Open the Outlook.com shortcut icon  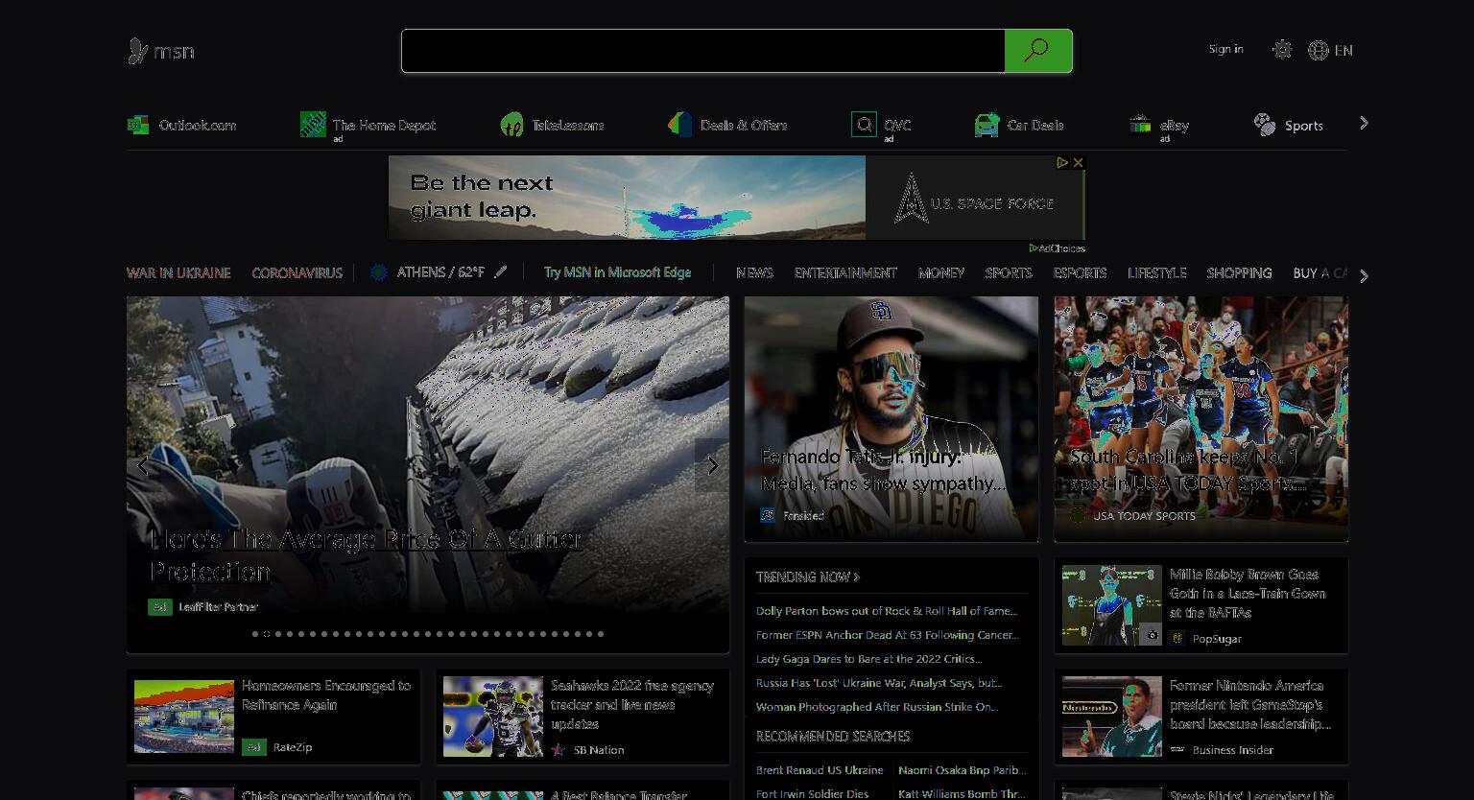[x=138, y=125]
